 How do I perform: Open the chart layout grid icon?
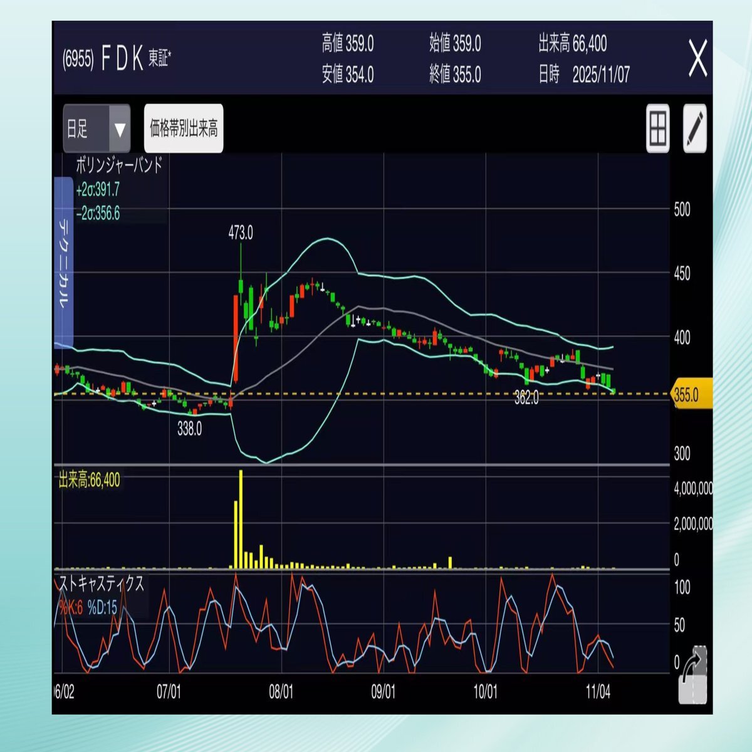pyautogui.click(x=657, y=128)
